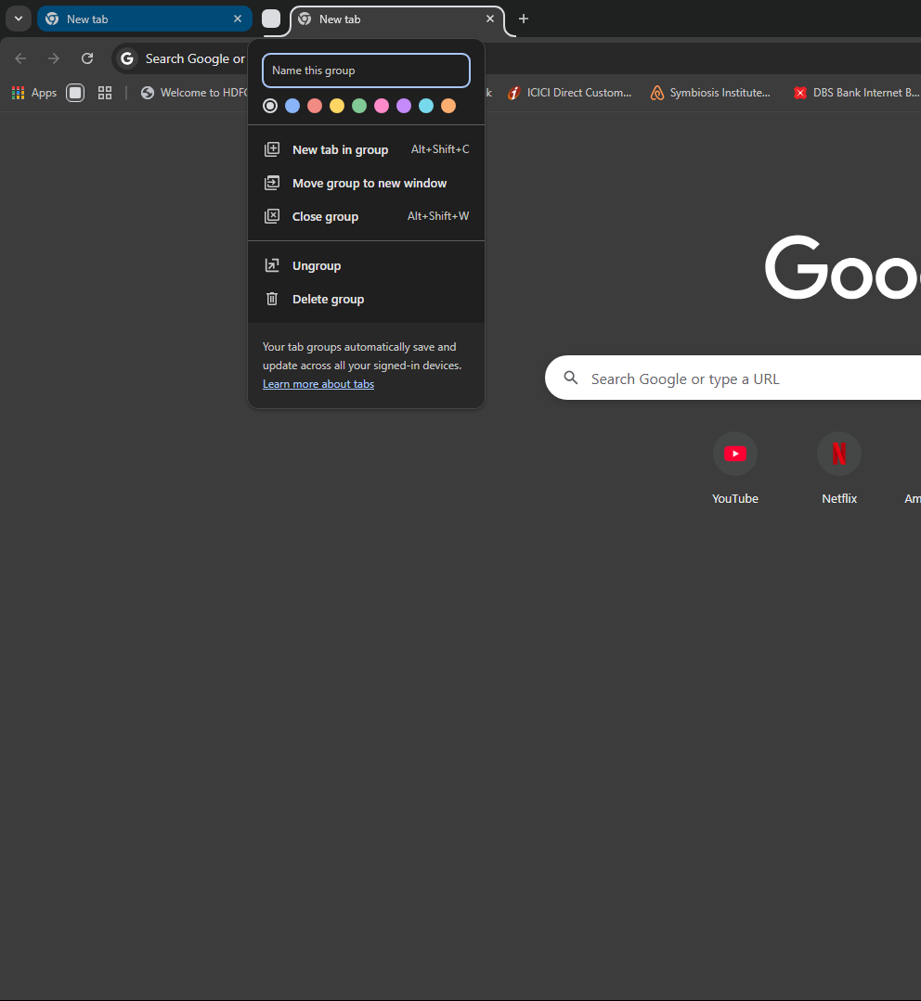921x1001 pixels.
Task: Focus the address bar search field
Action: tap(195, 58)
